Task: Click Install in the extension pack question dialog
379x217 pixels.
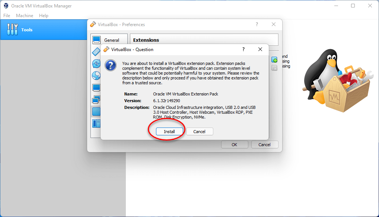Action: tap(169, 132)
